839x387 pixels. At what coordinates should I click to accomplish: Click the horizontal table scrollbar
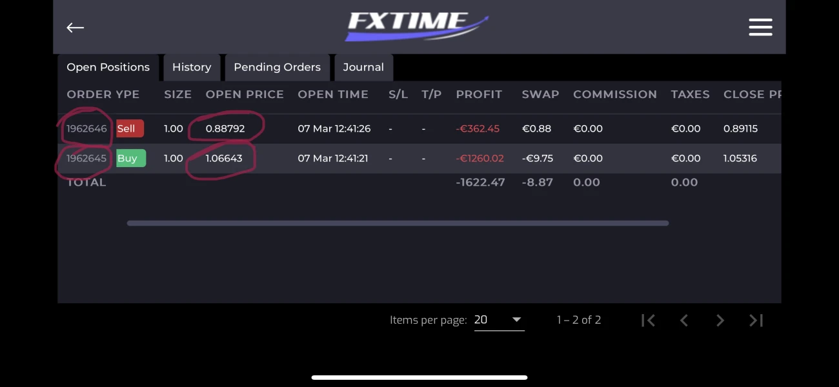tap(398, 223)
